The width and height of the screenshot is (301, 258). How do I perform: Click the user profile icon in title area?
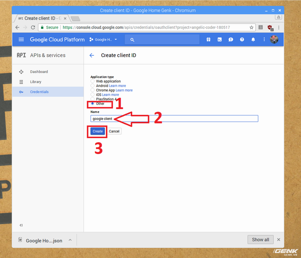point(278,17)
